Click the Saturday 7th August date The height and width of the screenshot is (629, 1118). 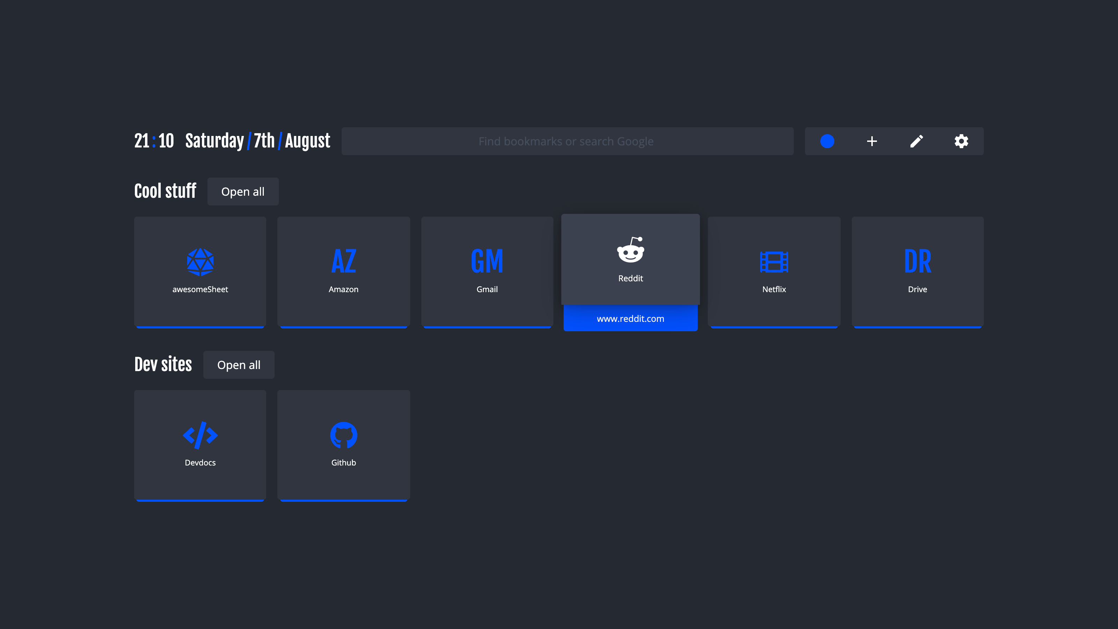(x=257, y=141)
